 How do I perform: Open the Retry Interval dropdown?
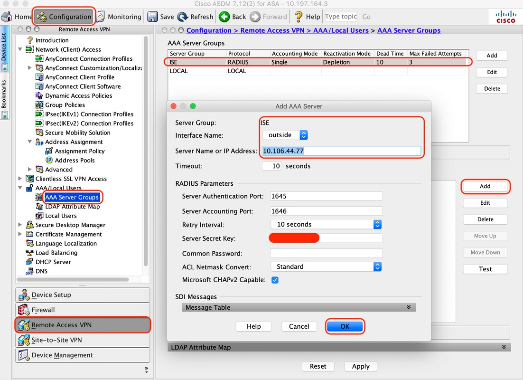coord(326,224)
